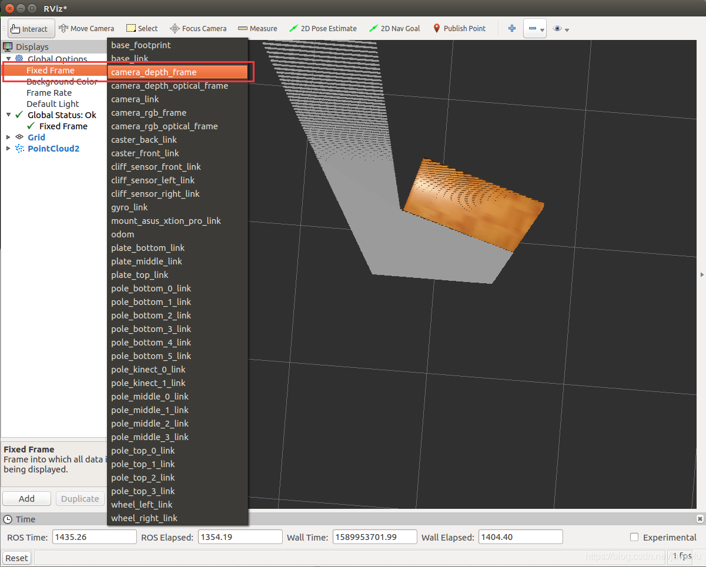
Task: Select mount_asus_xtion_pro_link option
Action: [178, 220]
